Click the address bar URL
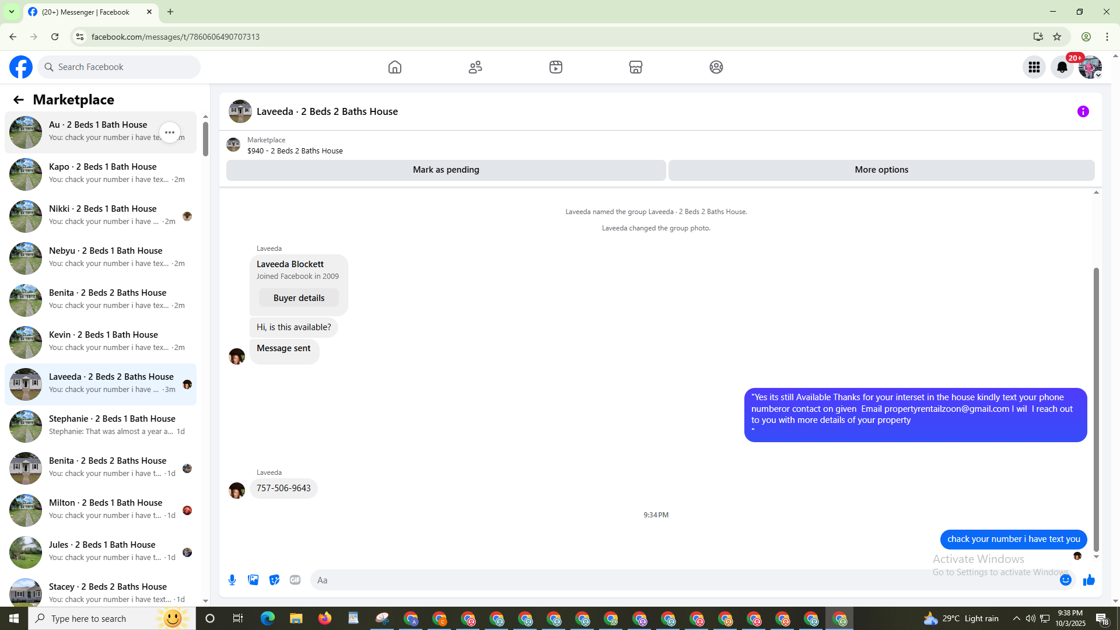Viewport: 1120px width, 630px height. pos(176,37)
